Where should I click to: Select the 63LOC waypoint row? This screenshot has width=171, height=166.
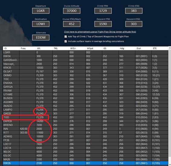pyautogui.click(x=85, y=155)
